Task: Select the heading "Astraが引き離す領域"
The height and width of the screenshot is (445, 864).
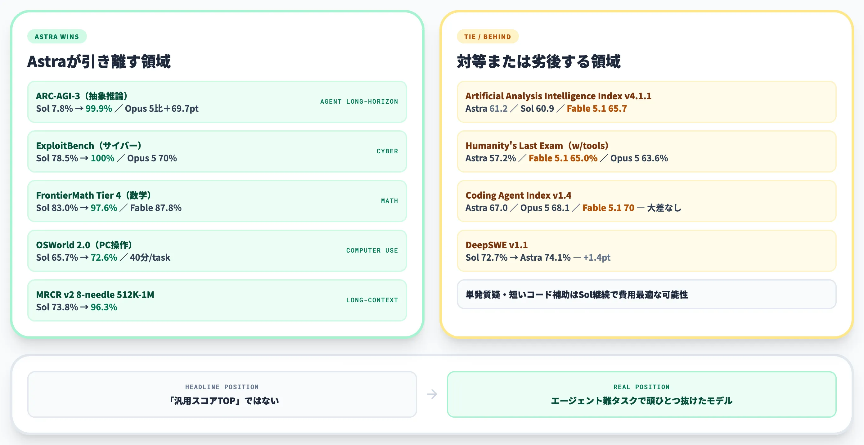Action: [x=99, y=62]
